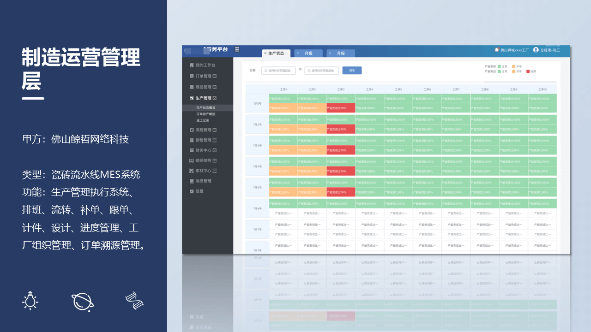Select 生产状态概览 submenu item
This screenshot has height=332, width=591.
click(206, 108)
